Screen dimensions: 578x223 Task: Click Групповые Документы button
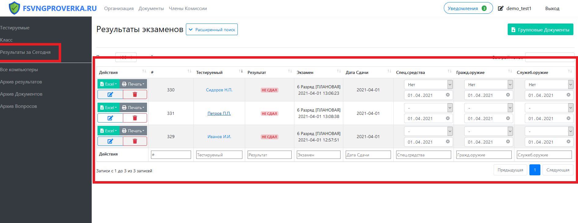(540, 30)
